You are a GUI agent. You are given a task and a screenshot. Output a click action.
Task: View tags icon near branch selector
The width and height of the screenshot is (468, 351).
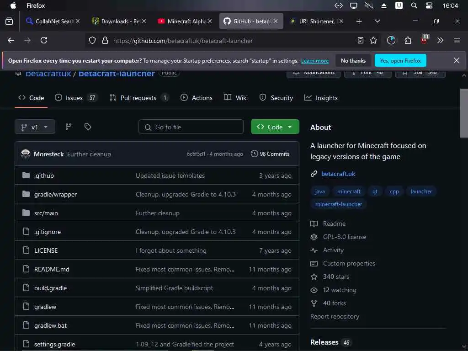[x=88, y=127]
